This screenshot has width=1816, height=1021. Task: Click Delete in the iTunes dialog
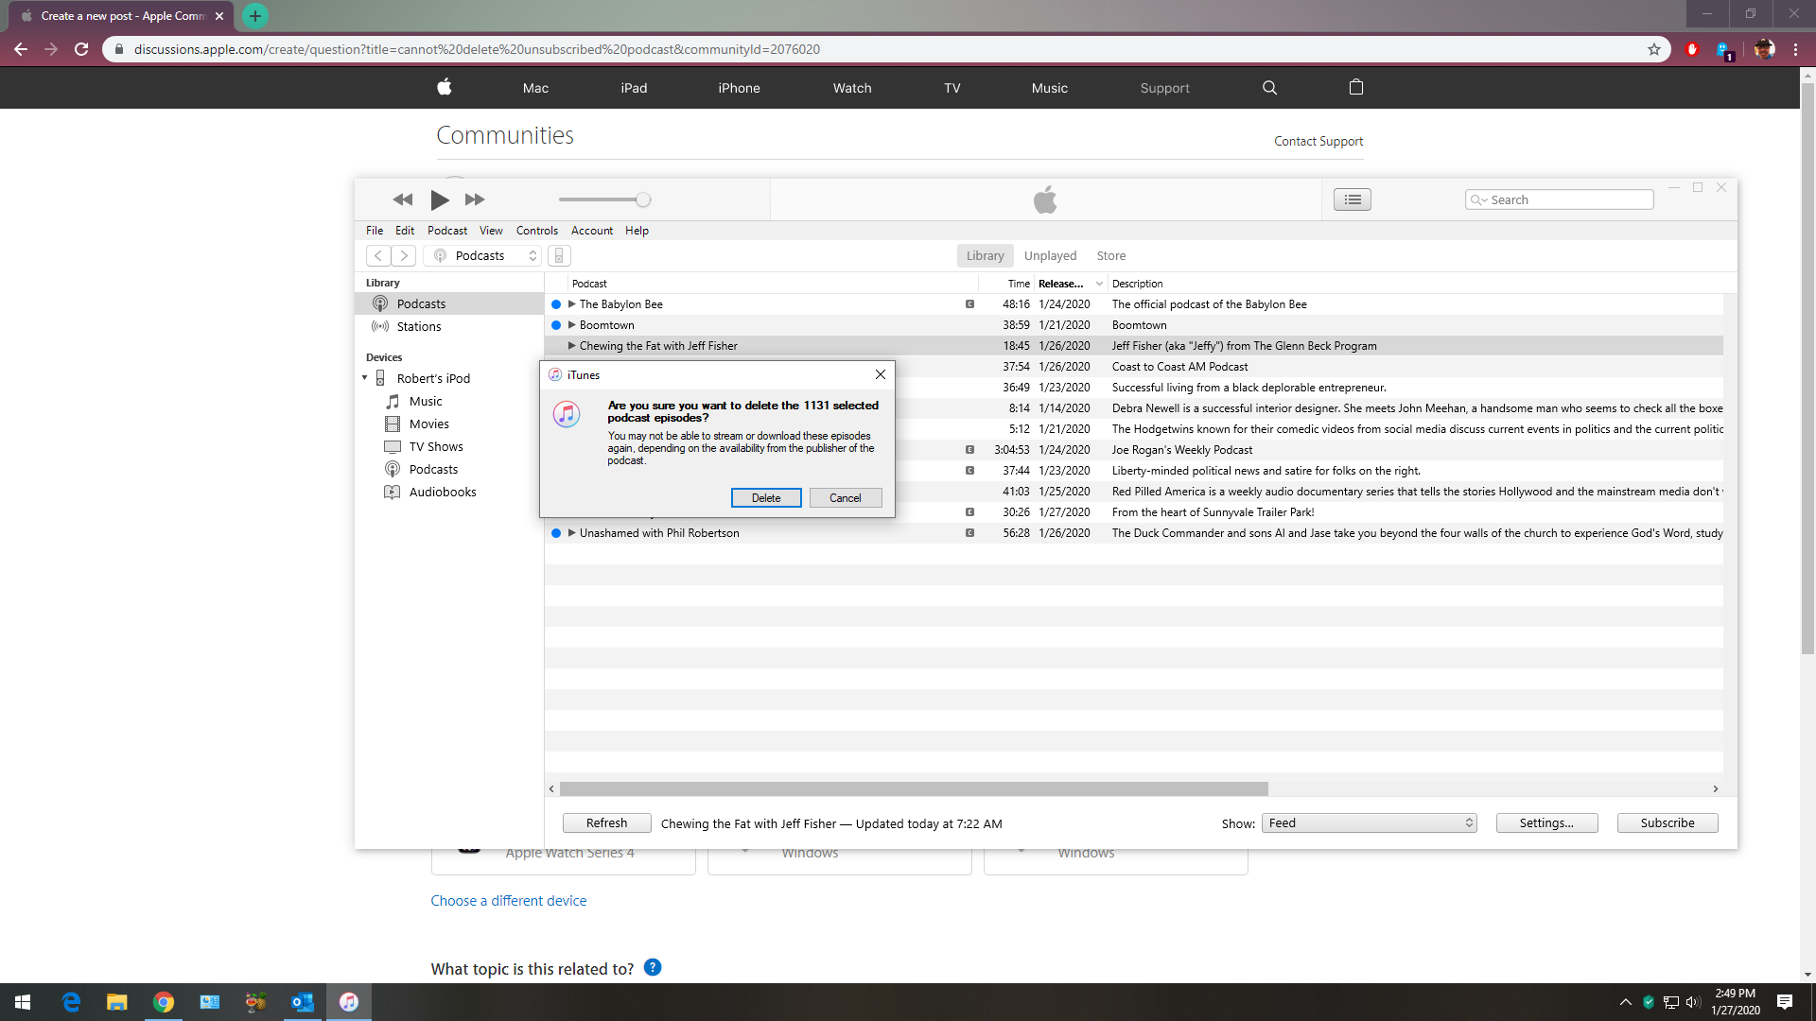(x=765, y=498)
